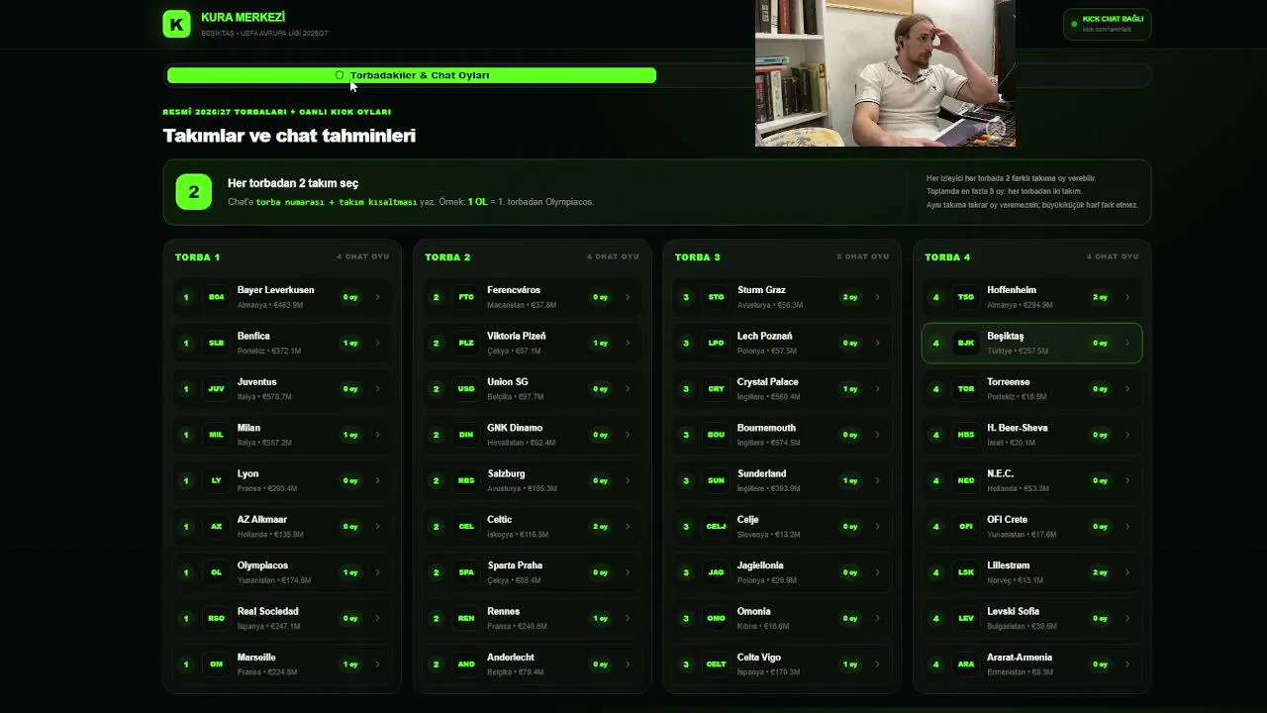
Task: Click the TOR Torreense badge
Action: point(966,389)
